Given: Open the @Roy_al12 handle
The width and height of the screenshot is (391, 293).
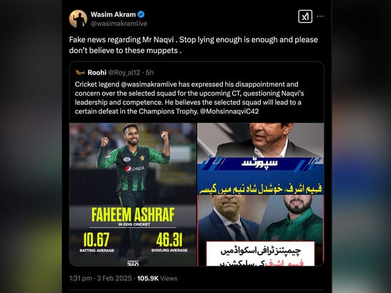Looking at the screenshot, I should tap(124, 73).
